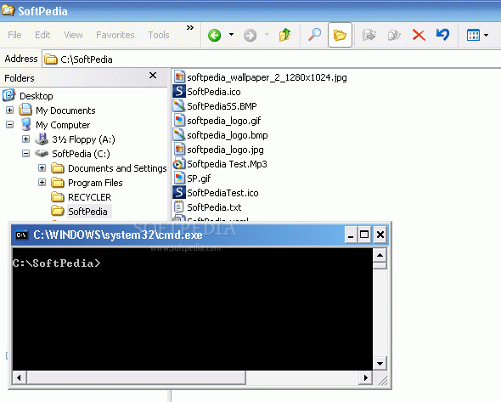Image resolution: width=501 pixels, height=402 pixels.
Task: Click cmd horizontal scrollbar left arrow
Action: [x=20, y=377]
